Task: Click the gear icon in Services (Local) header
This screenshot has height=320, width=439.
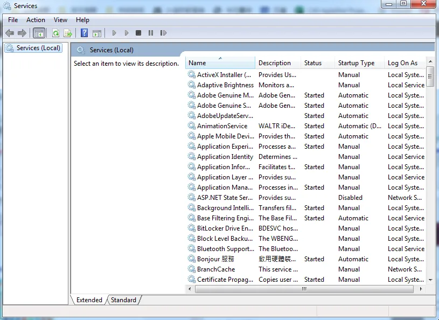Action: tap(81, 50)
